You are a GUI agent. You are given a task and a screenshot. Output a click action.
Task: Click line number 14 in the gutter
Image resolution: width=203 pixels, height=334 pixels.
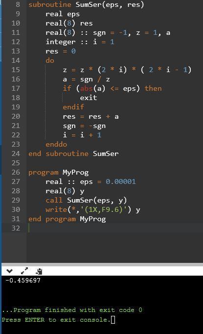pos(16,60)
